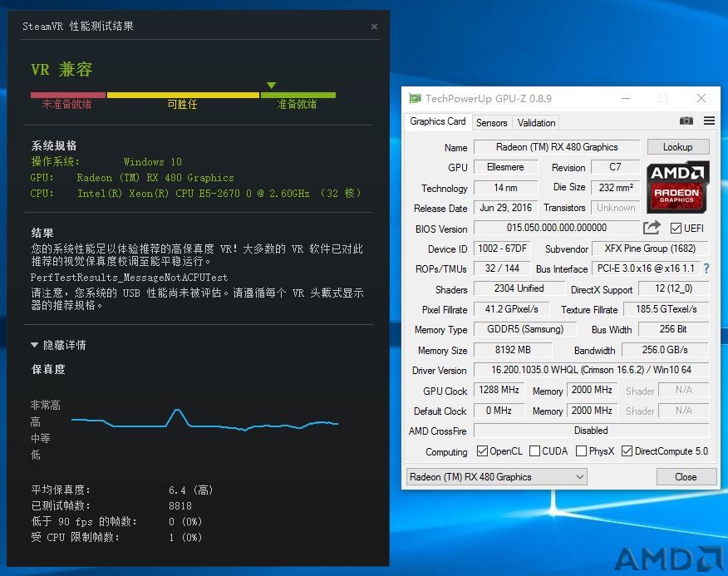Click the Shaders field 2304 Unified
Screen dimensions: 728x576
click(519, 288)
